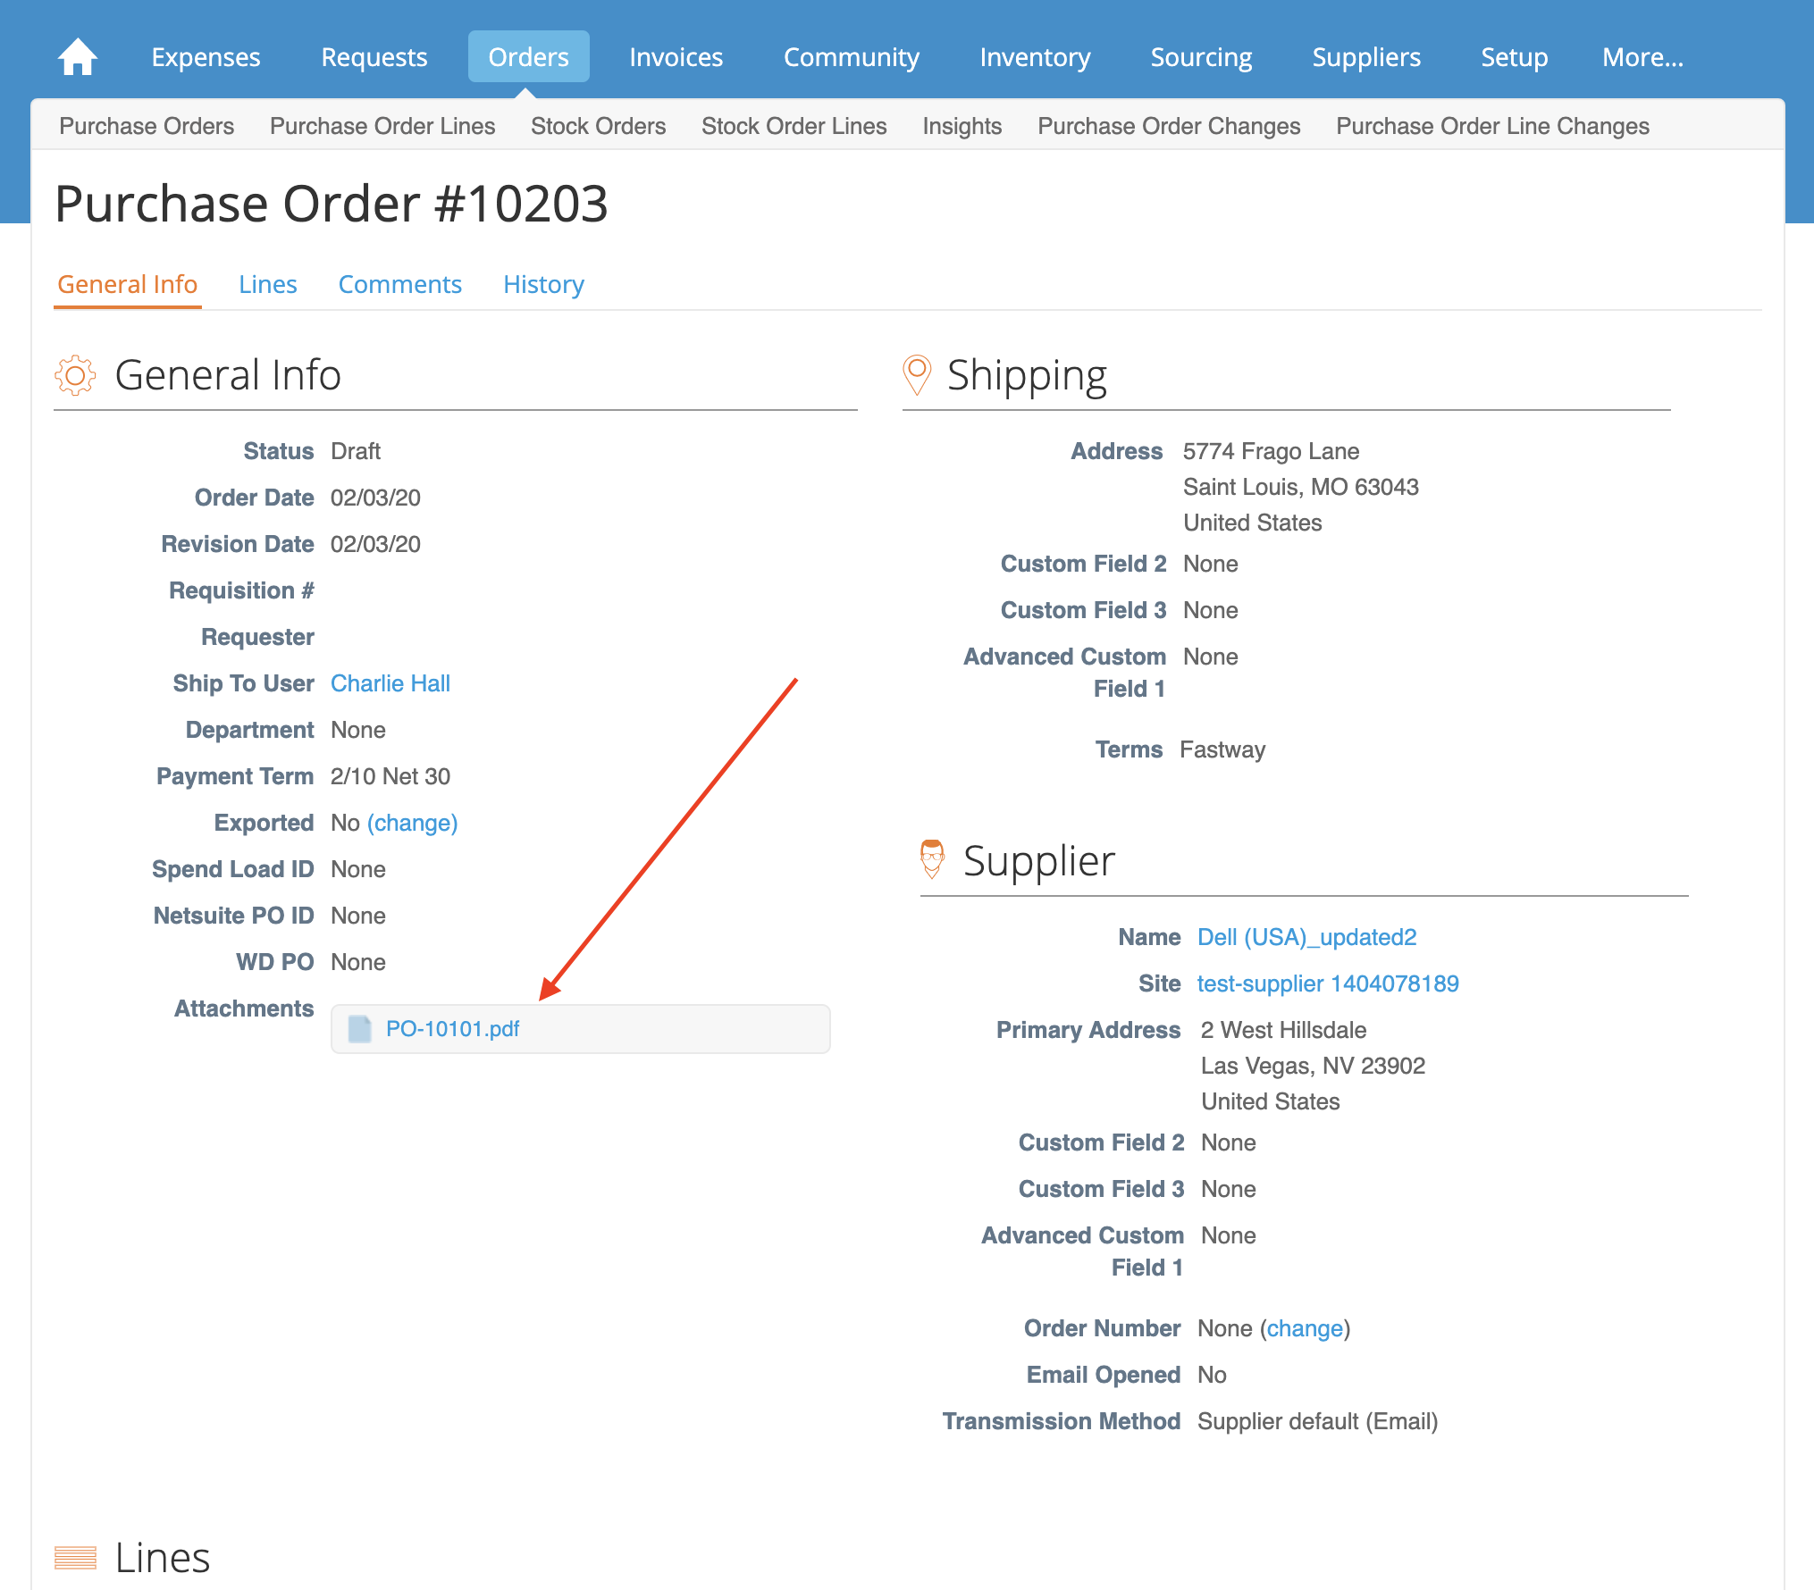Change the Exported status
This screenshot has height=1590, width=1814.
click(413, 823)
